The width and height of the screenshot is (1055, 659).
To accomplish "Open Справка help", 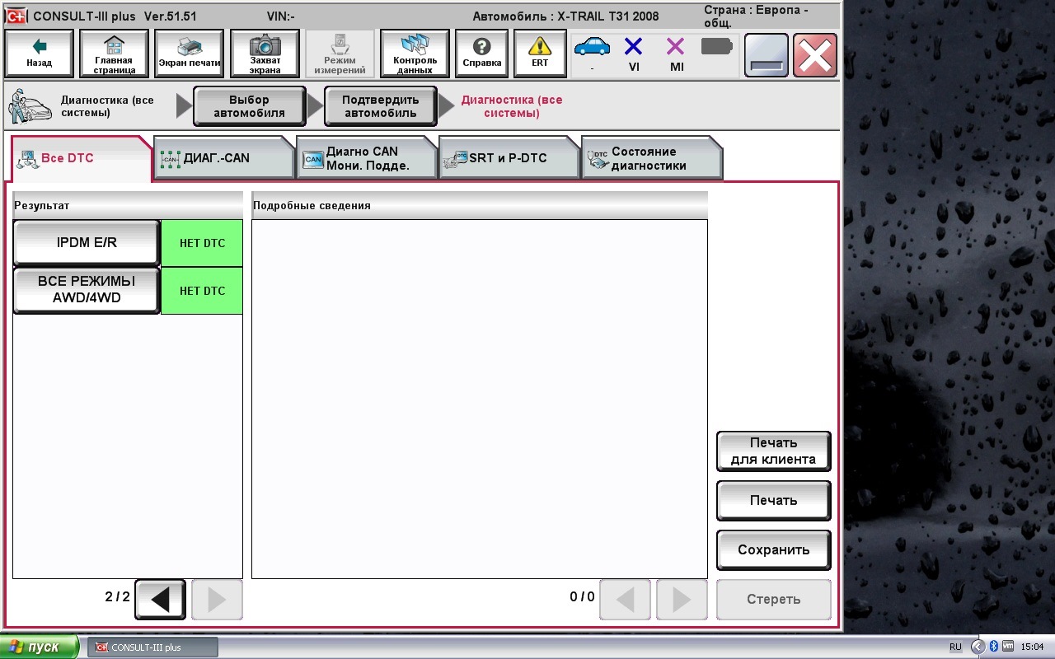I will (x=482, y=54).
